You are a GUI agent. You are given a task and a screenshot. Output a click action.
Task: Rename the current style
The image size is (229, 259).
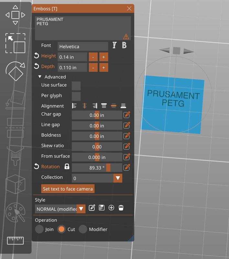coord(92,208)
